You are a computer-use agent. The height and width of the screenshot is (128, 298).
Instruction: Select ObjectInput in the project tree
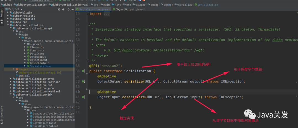point(37,60)
